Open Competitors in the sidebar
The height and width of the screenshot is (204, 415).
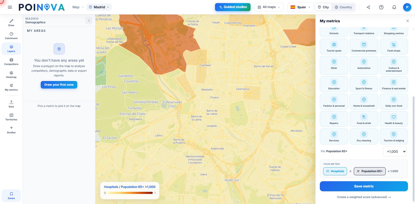[x=11, y=62]
